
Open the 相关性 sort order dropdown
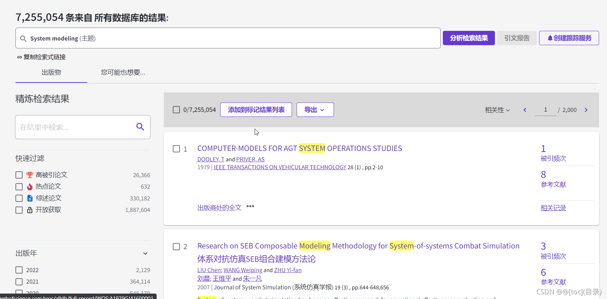coord(497,110)
